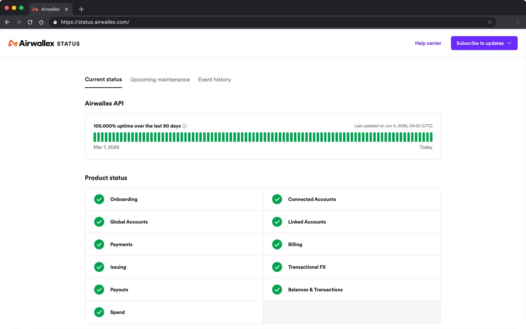Viewport: 526px width, 329px height.
Task: Click the Balances & Transactions checkmark icon
Action: [277, 290]
